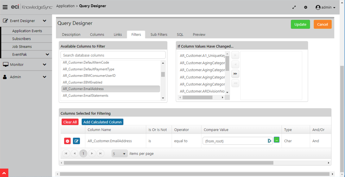Click the red scroll-to-top arrow button

pos(4,173)
